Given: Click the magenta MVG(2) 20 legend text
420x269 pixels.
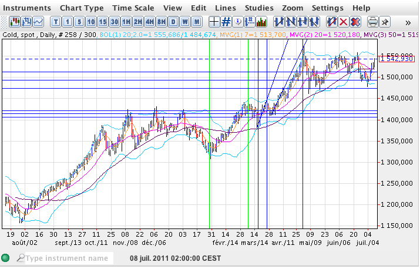Looking at the screenshot, I should click(x=325, y=35).
